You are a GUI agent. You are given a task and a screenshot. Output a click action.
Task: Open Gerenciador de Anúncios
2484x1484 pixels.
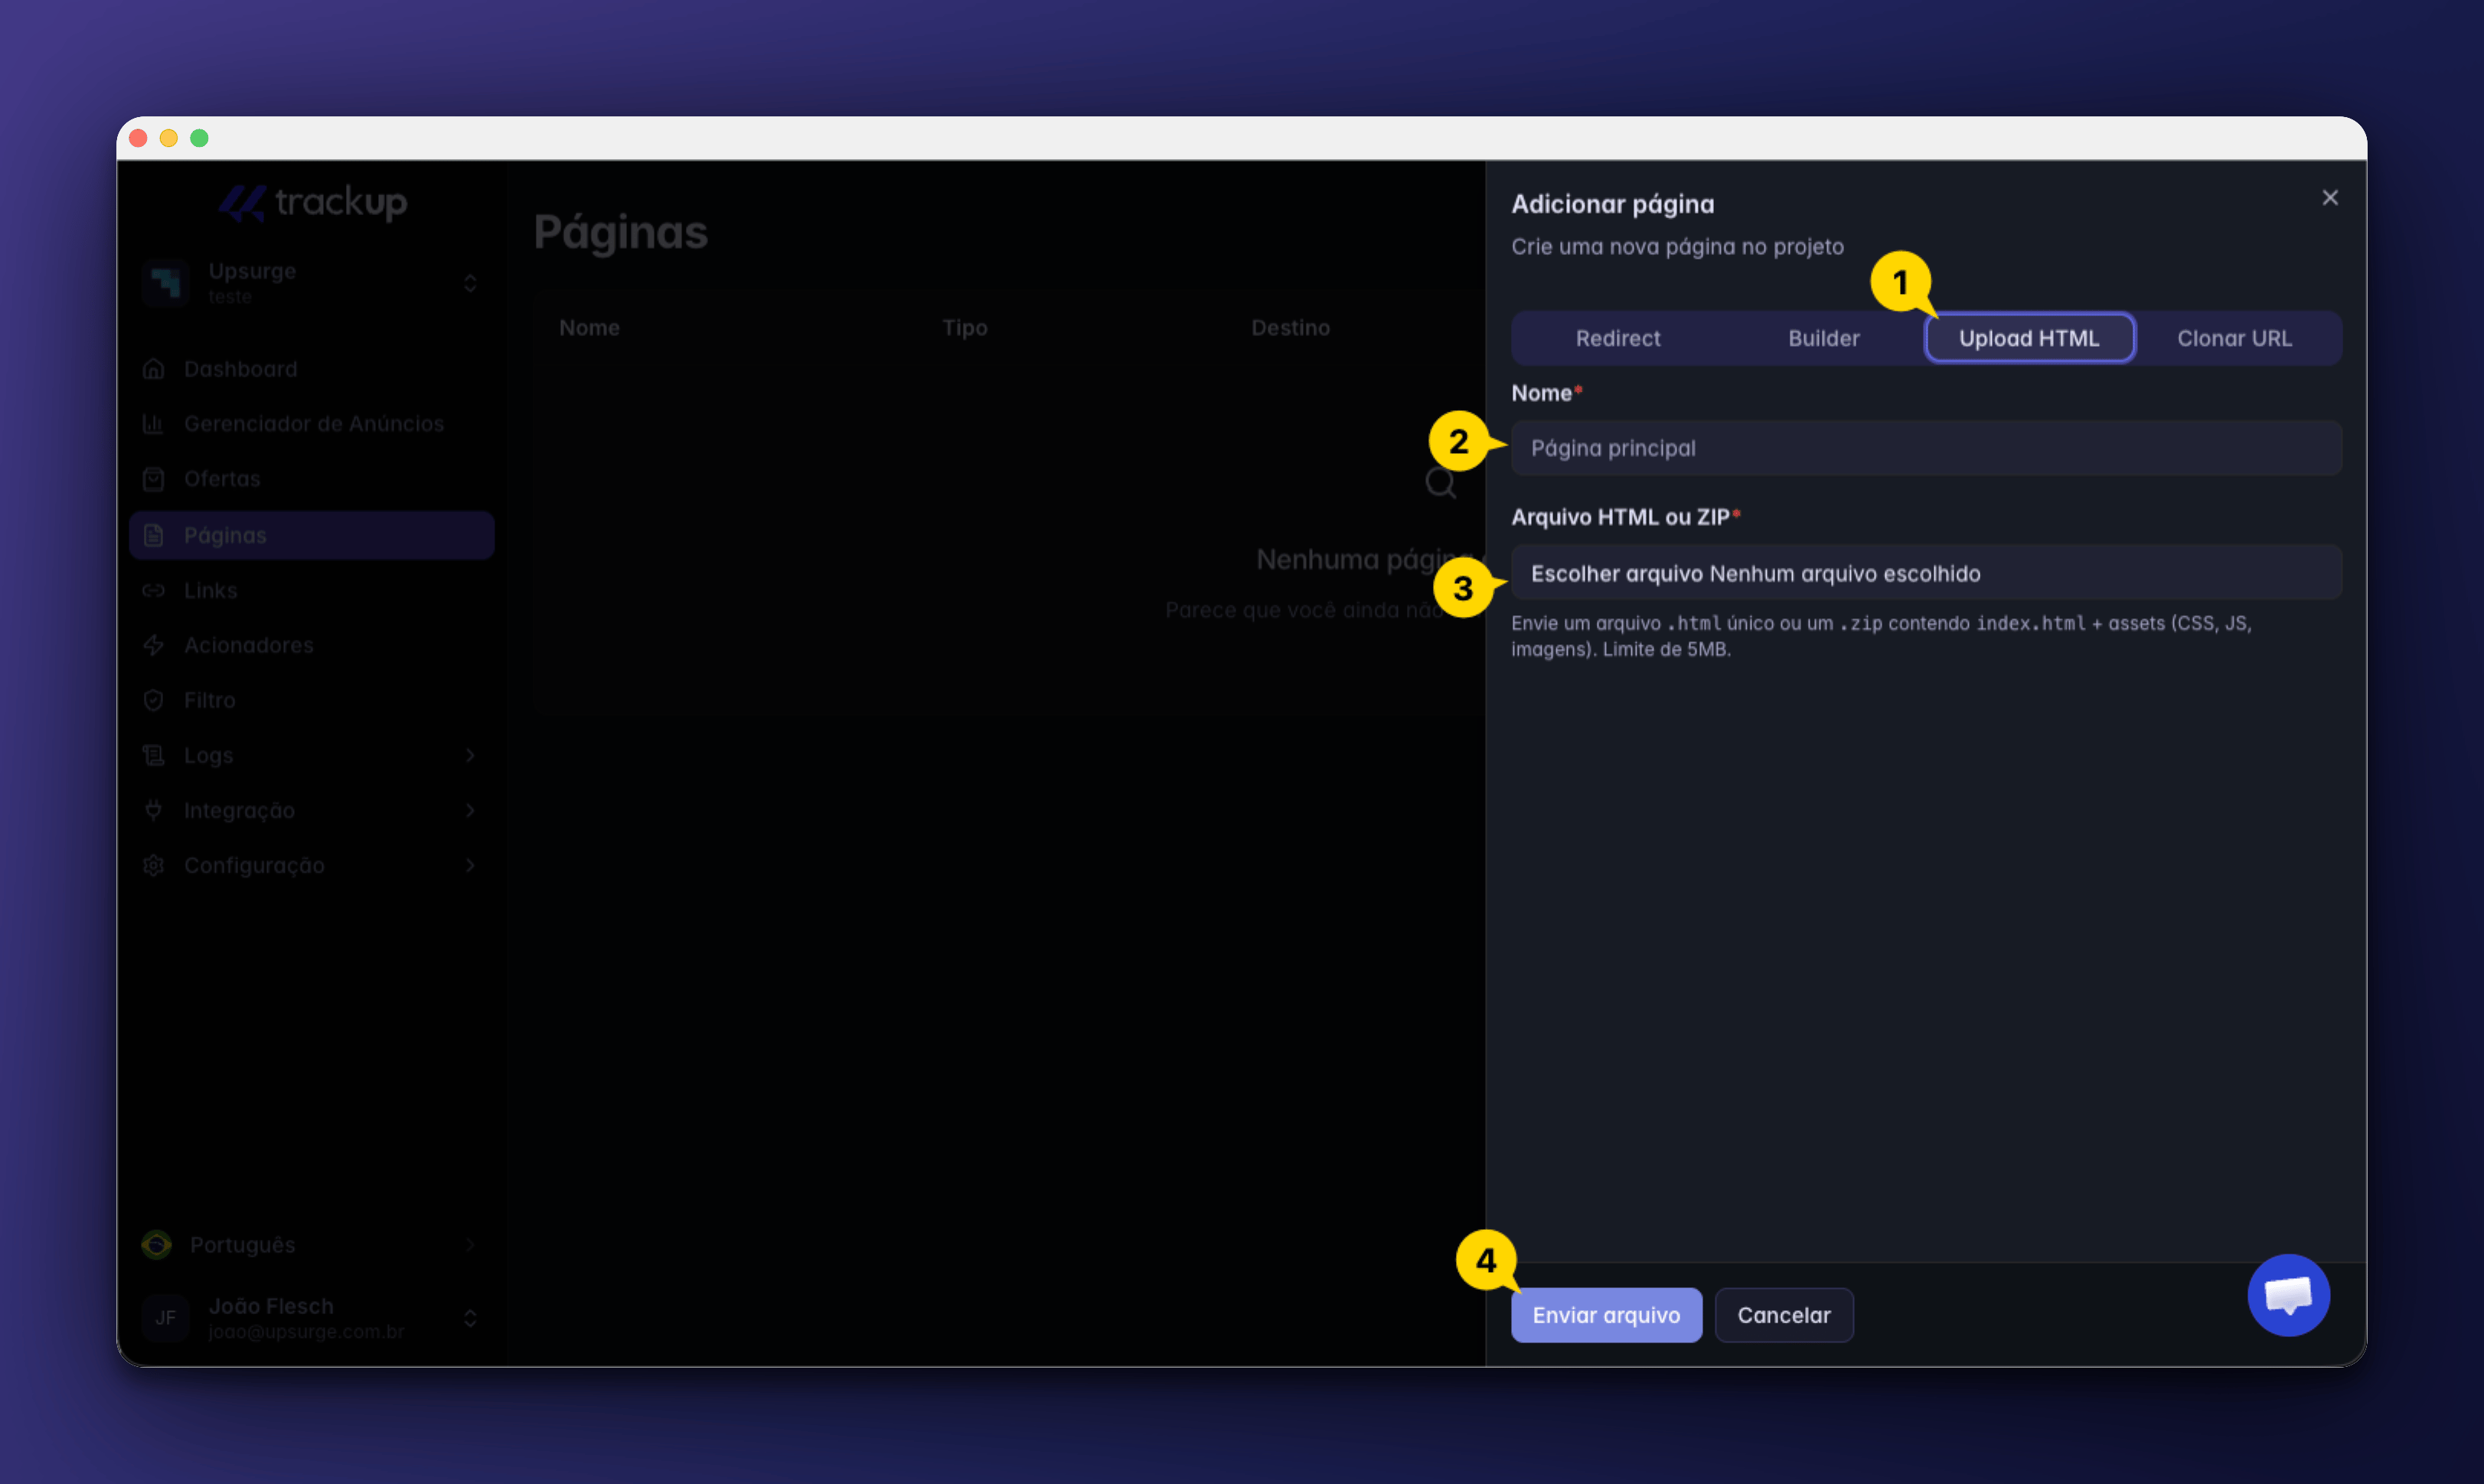311,424
